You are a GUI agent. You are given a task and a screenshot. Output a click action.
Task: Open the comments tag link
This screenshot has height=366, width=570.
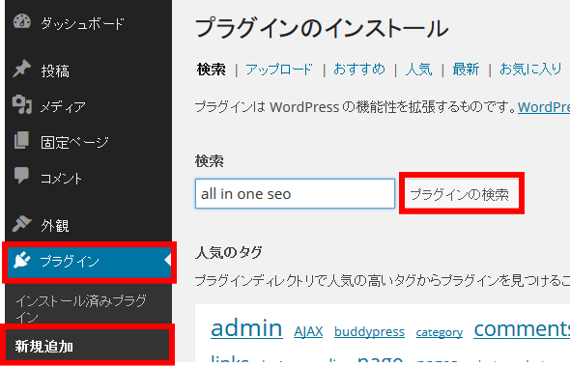(522, 328)
